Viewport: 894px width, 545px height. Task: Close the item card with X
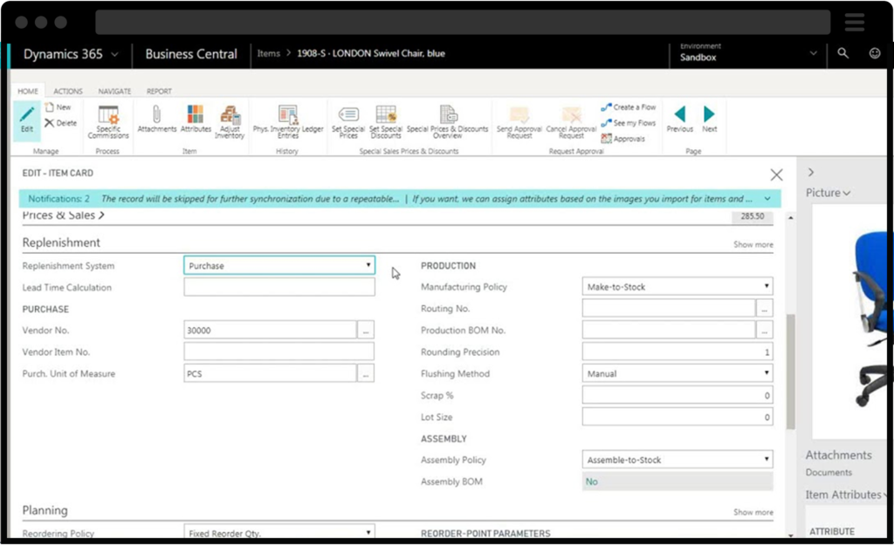point(776,174)
